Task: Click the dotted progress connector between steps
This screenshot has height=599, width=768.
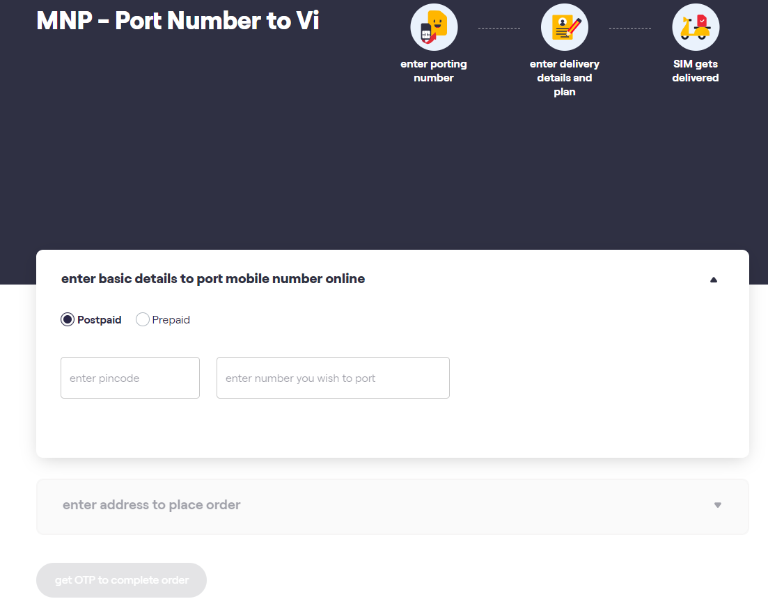Action: pyautogui.click(x=499, y=28)
